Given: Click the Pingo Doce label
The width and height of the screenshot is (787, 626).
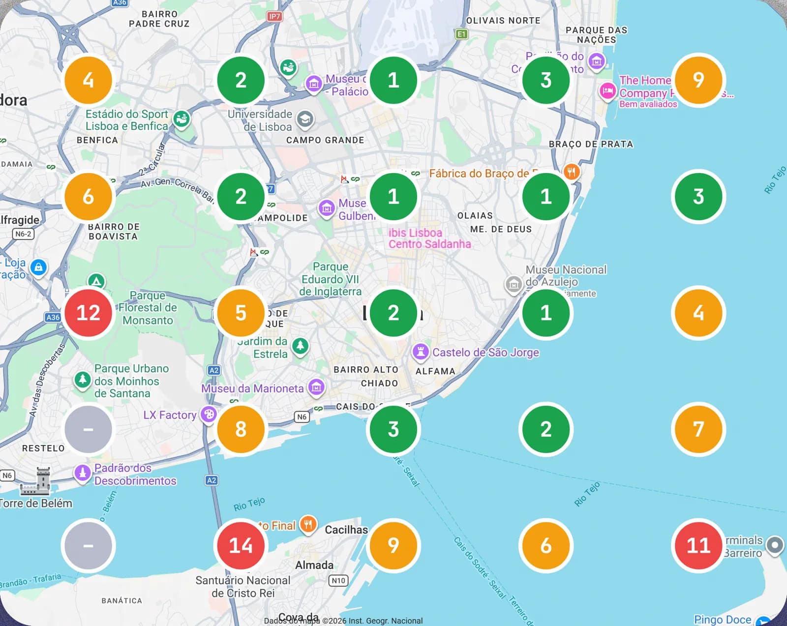Looking at the screenshot, I should pos(723,620).
